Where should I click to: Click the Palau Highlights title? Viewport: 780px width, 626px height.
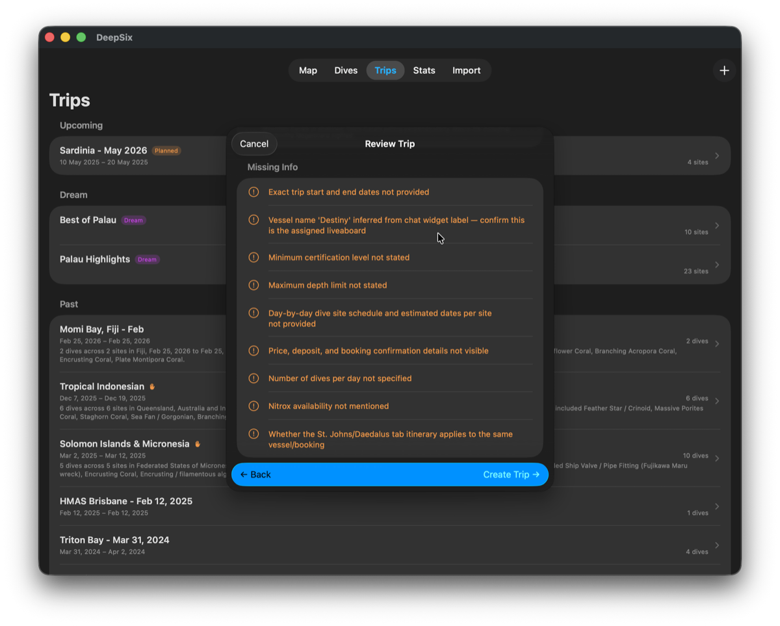pyautogui.click(x=95, y=259)
